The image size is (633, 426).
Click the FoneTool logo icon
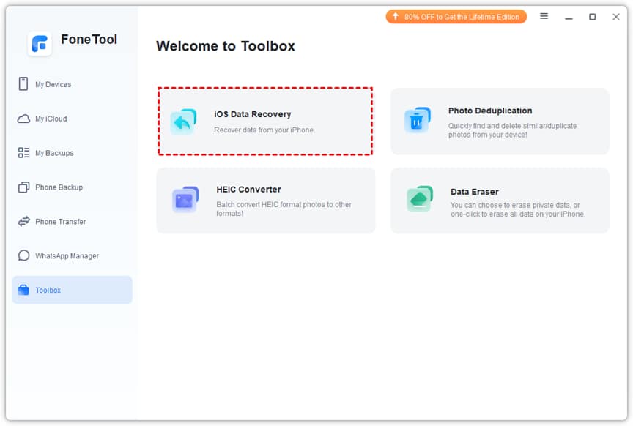[40, 43]
